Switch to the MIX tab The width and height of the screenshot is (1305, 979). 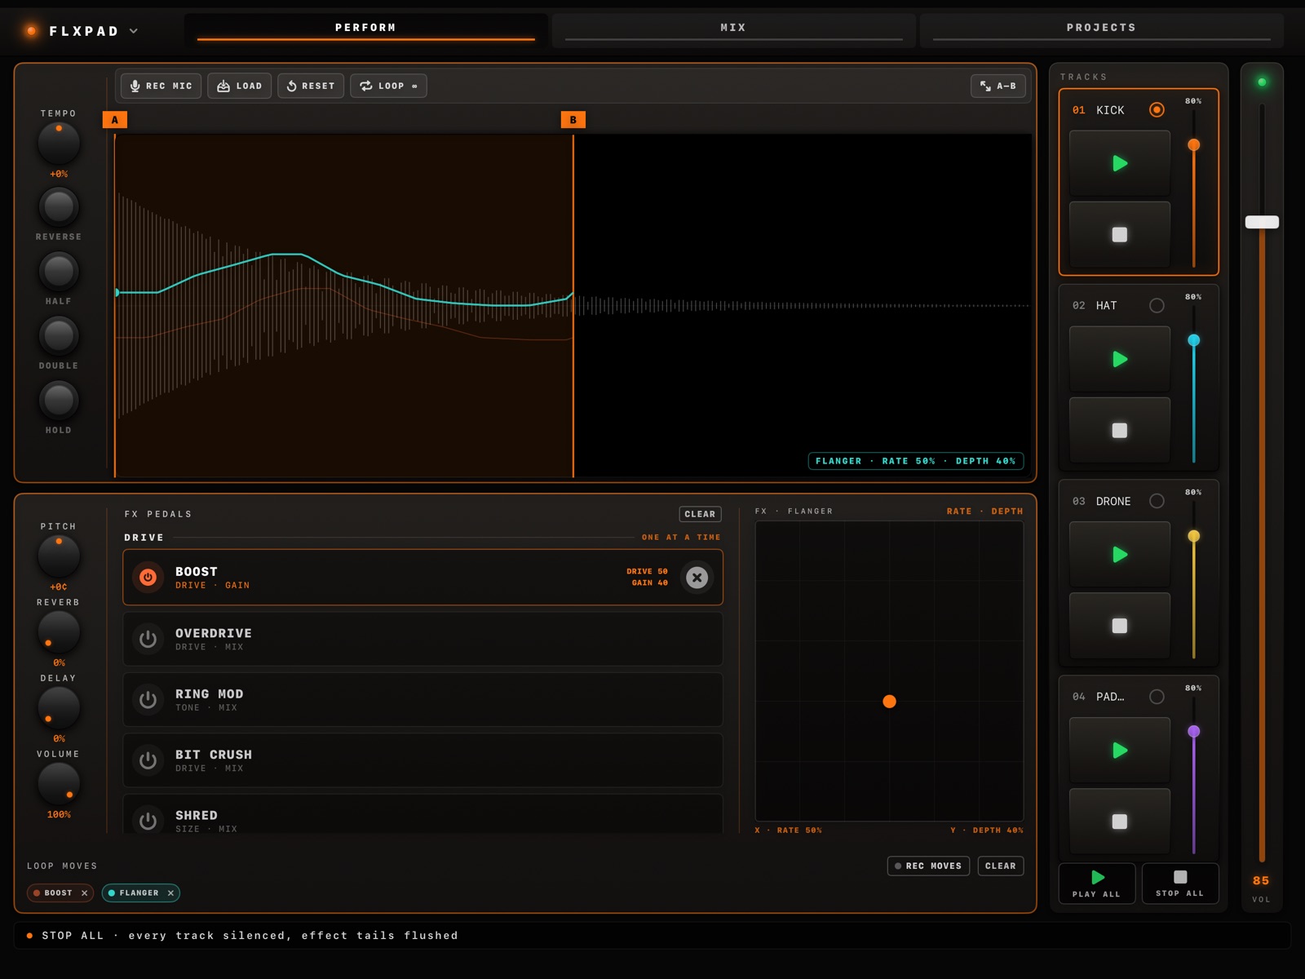point(733,29)
